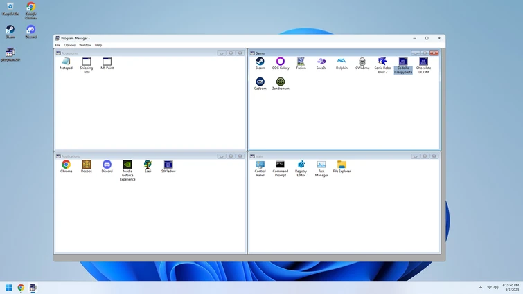Select the Nvidia Geforce Experience icon
This screenshot has height=294, width=523.
click(127, 165)
